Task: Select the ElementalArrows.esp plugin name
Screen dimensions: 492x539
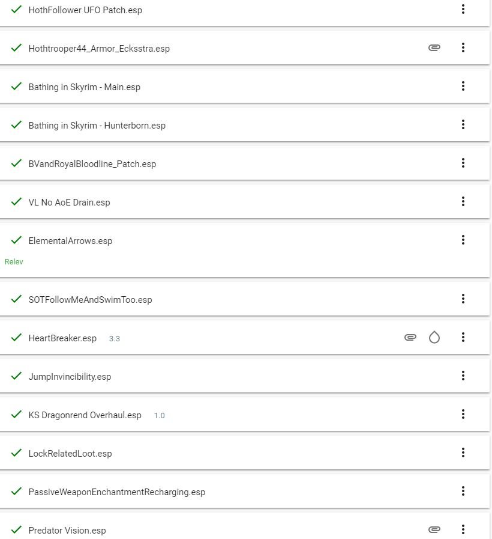Action: (70, 242)
